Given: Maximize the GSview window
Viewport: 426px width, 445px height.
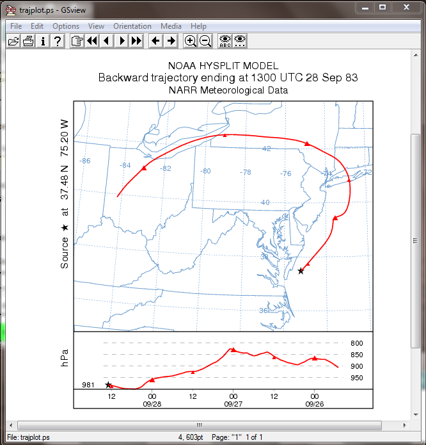Looking at the screenshot, I should coord(383,8).
